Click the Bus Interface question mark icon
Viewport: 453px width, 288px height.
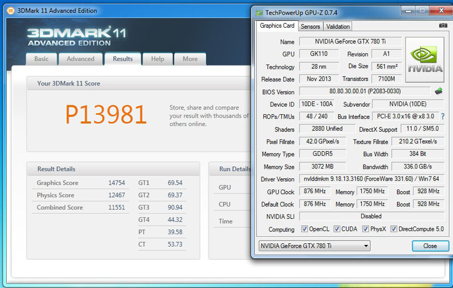[442, 117]
